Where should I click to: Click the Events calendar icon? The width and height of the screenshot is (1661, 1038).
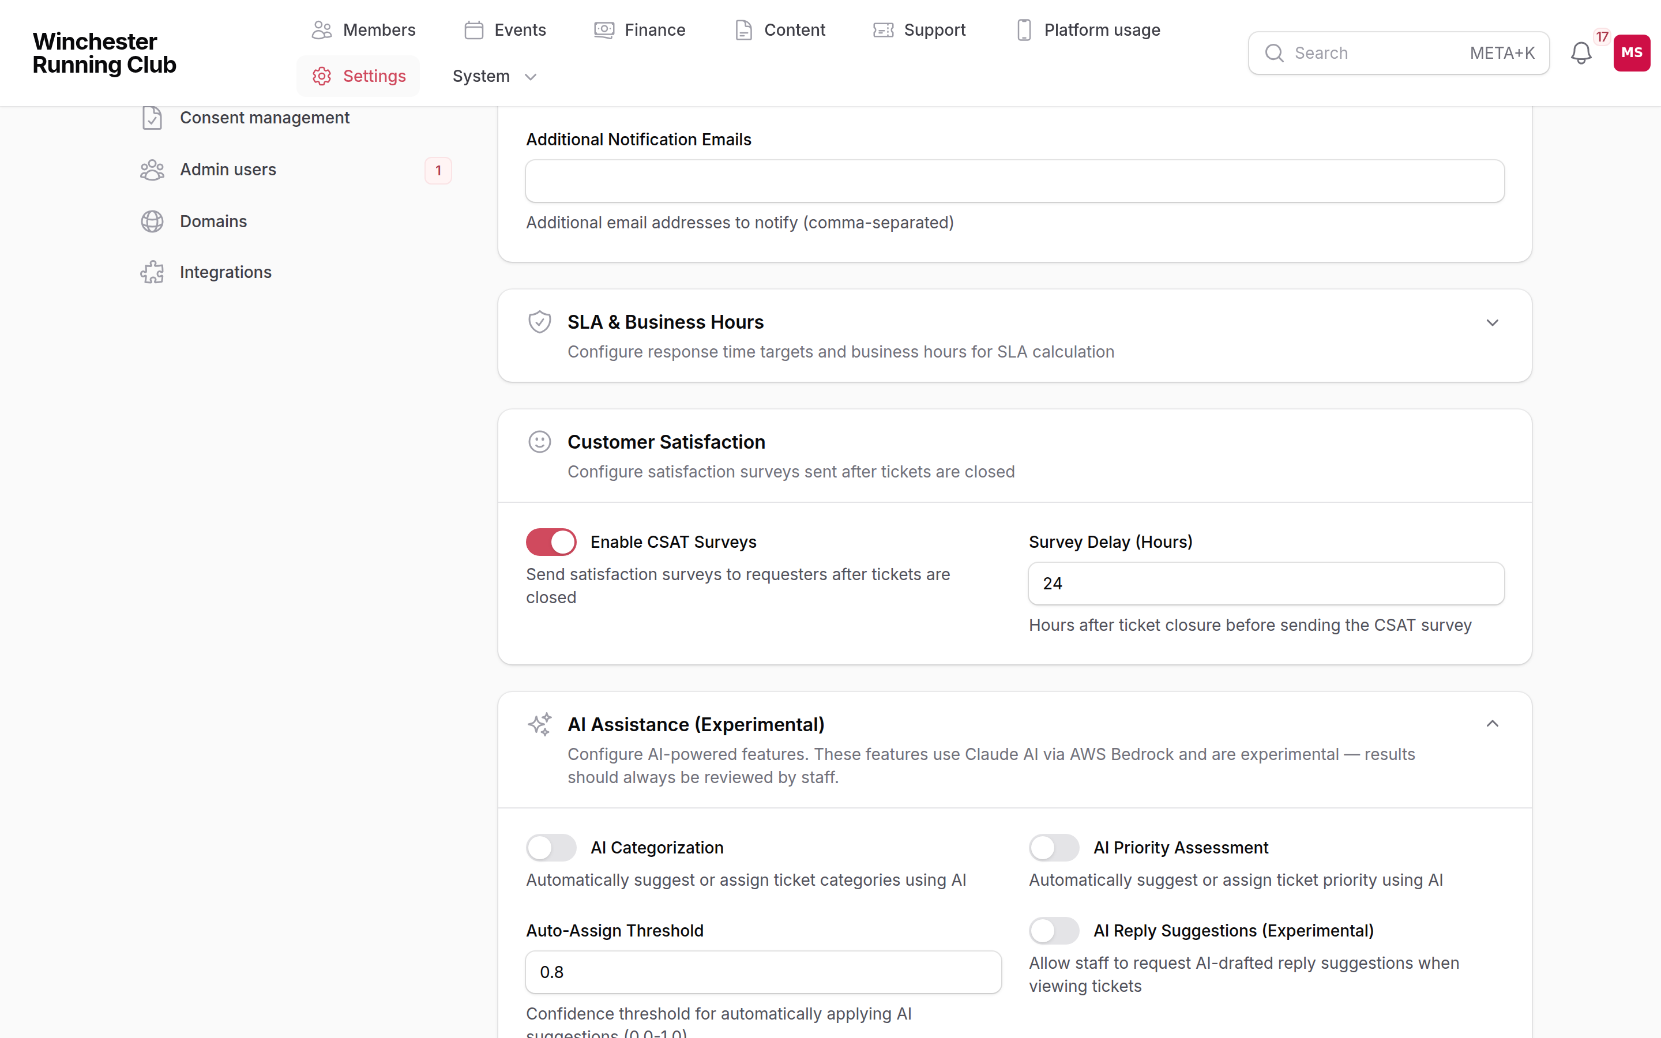[474, 30]
